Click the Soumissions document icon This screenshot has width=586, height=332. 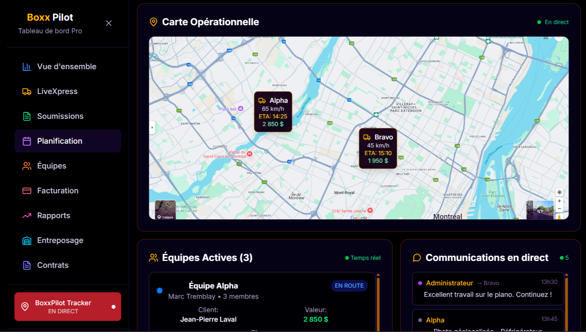click(27, 116)
